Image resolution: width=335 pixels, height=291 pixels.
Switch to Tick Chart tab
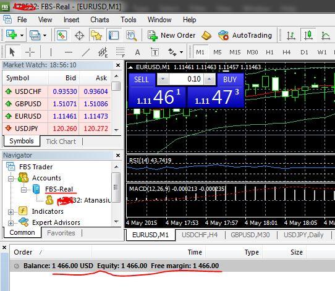[61, 141]
